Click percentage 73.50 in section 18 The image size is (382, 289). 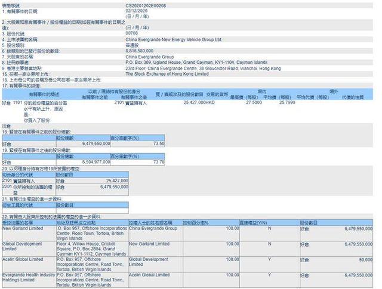coord(159,144)
